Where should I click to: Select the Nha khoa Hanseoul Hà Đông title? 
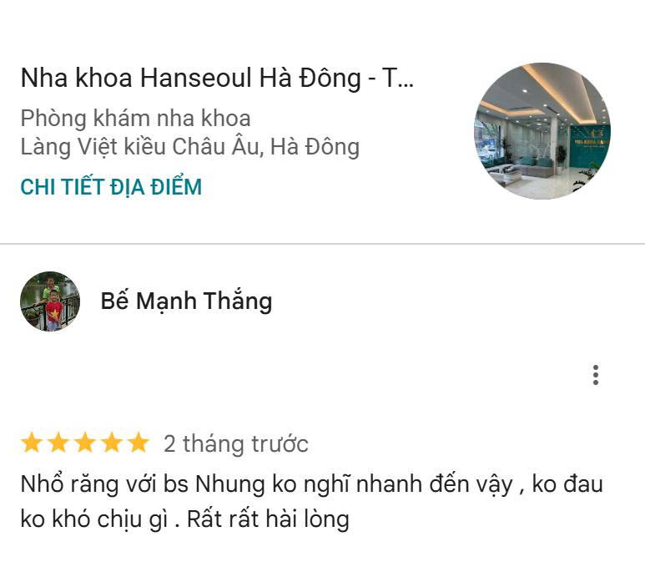[217, 78]
